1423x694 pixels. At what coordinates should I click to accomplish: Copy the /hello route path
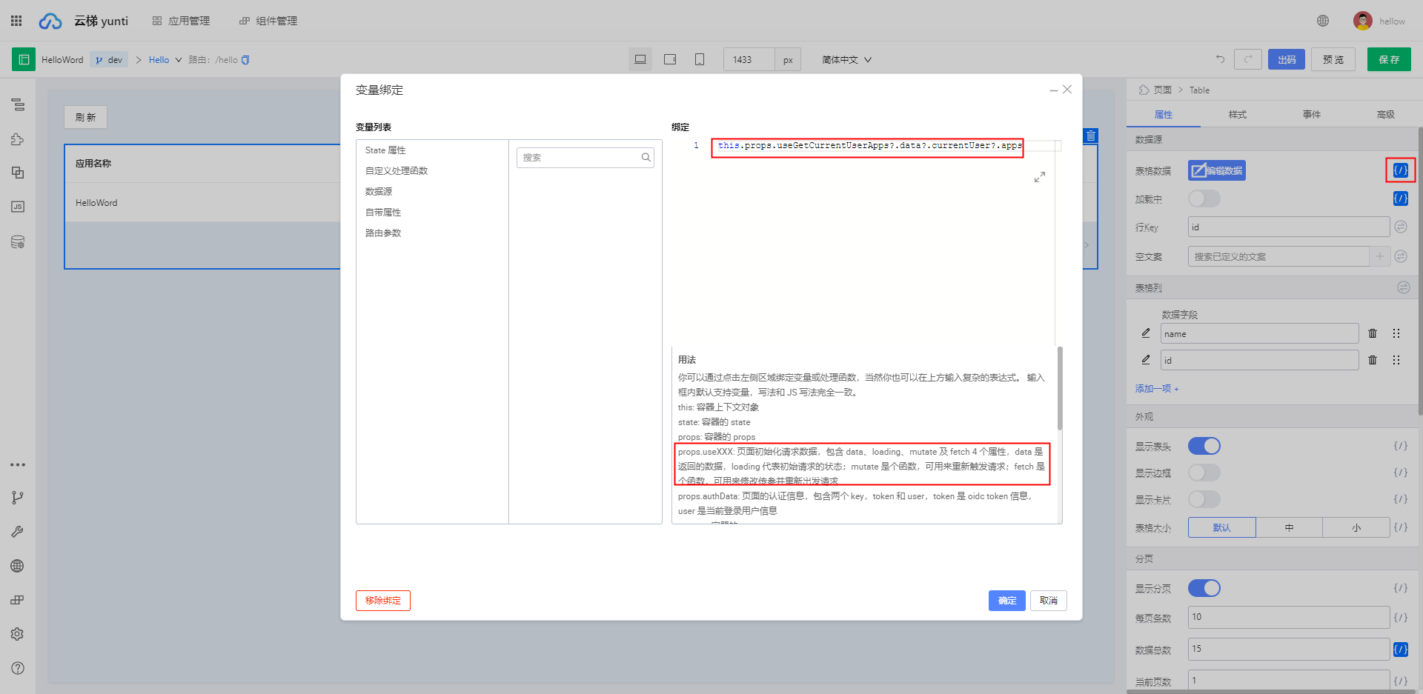(245, 60)
